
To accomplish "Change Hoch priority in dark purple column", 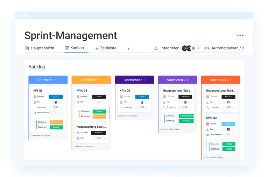I will point(142,97).
